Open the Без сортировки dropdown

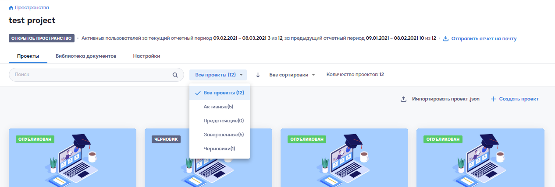(x=292, y=75)
